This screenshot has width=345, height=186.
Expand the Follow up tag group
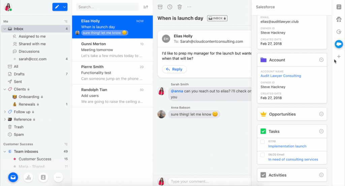(x=5, y=112)
